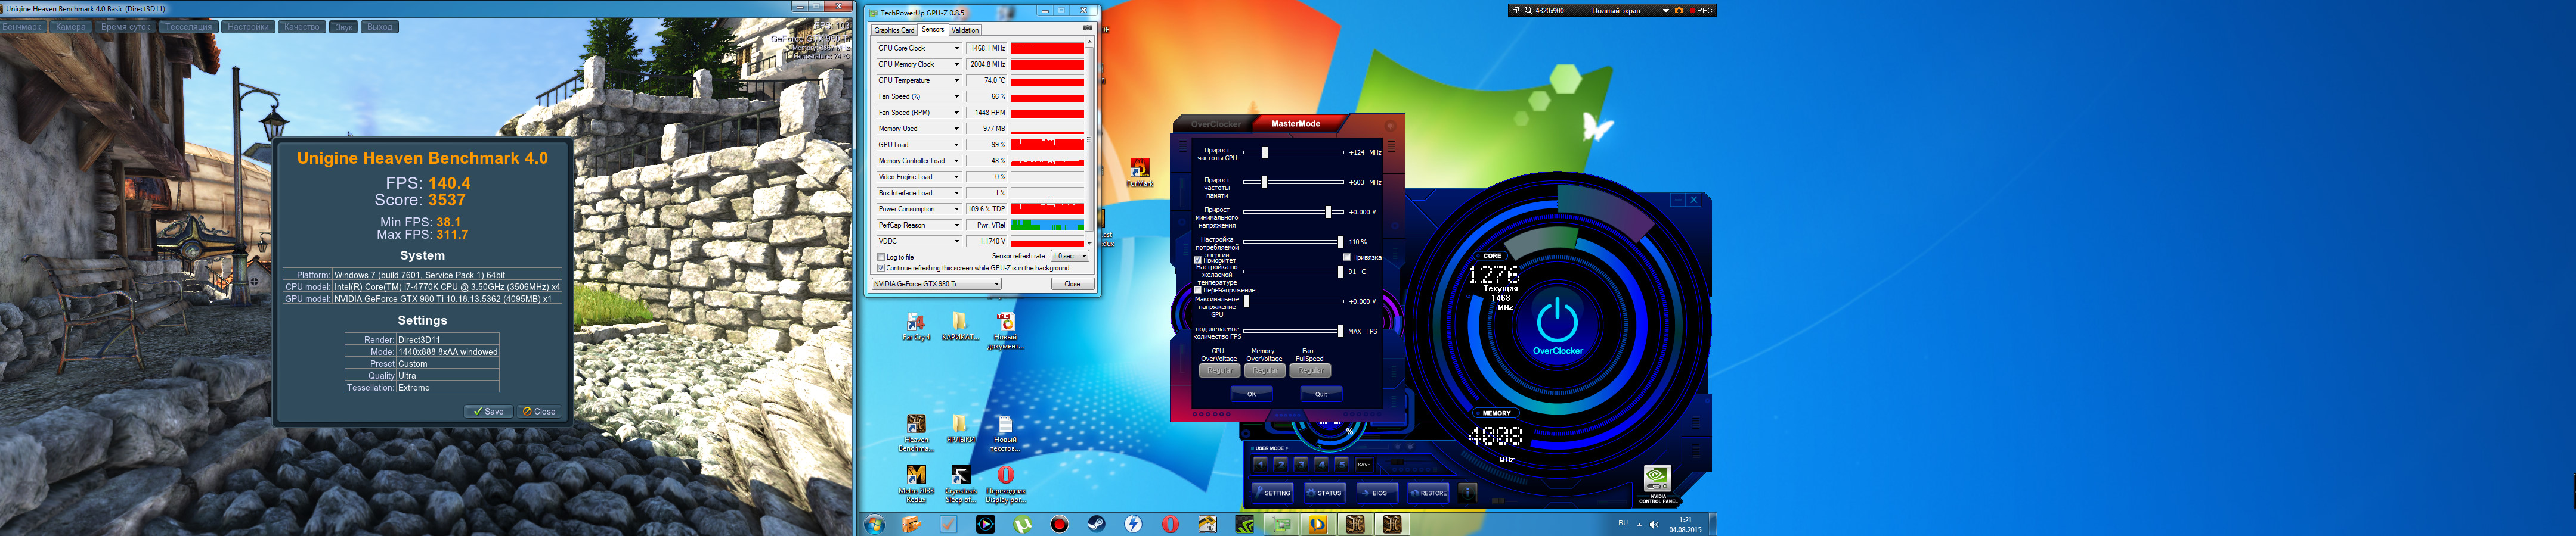Open the КАРИКАТ... desktop folder
The width and height of the screenshot is (2576, 536).
pyautogui.click(x=960, y=326)
